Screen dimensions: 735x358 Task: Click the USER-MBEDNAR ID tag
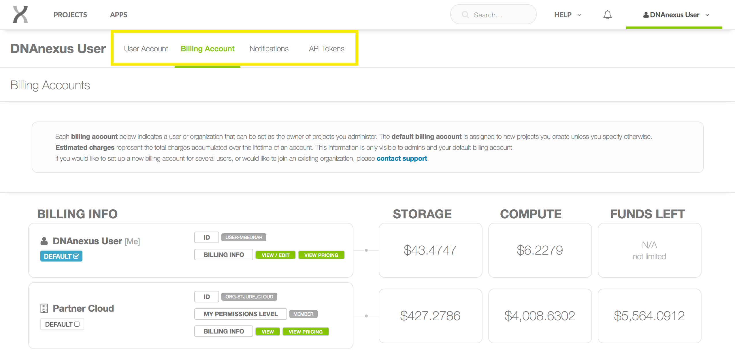pos(244,237)
